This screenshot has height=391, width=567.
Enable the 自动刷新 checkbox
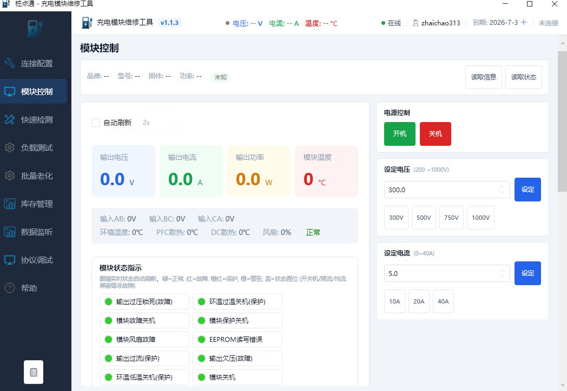point(96,123)
